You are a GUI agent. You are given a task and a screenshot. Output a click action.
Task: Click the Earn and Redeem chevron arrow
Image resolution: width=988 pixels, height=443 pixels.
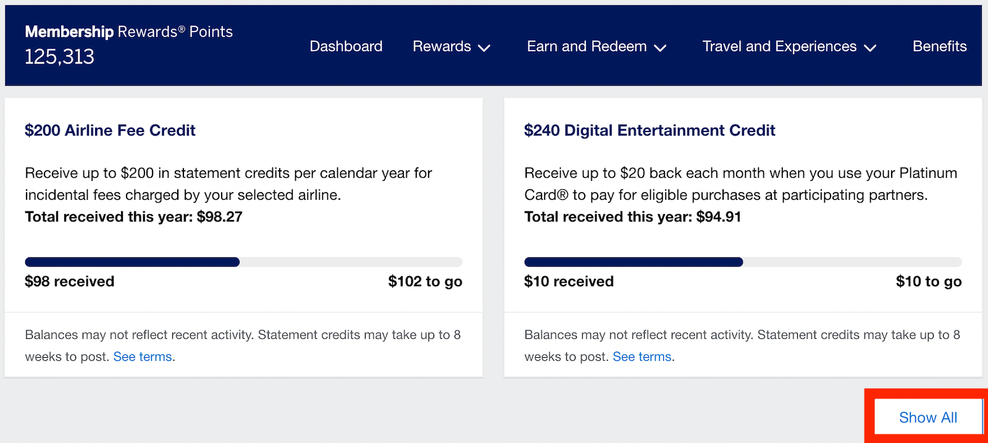[x=660, y=48]
